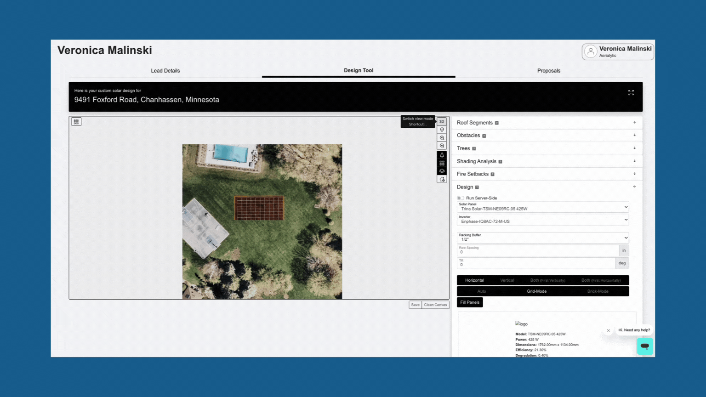Enable Run Server-Side toggle

coord(460,198)
